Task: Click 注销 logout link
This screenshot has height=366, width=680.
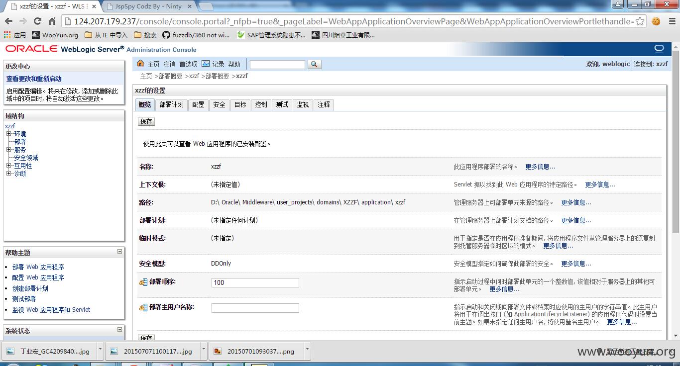Action: (x=169, y=64)
